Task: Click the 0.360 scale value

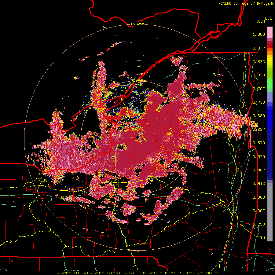Action: click(259, 197)
